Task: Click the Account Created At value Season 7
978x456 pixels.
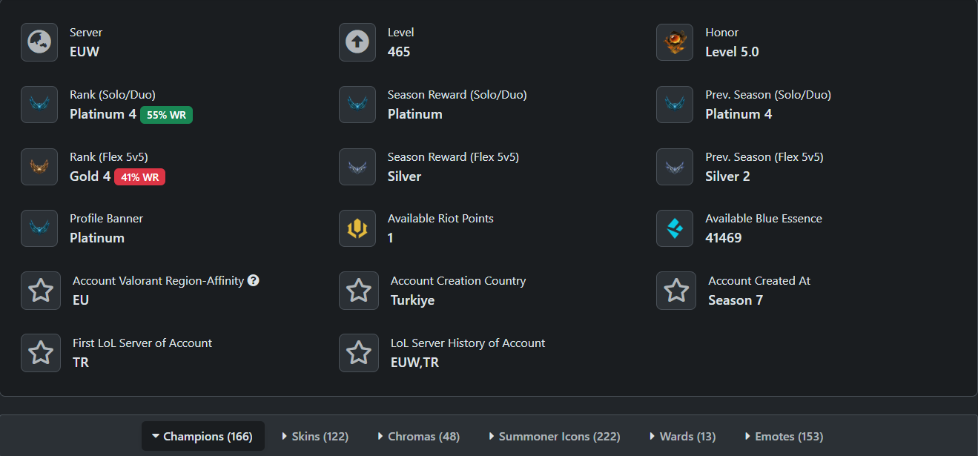Action: click(736, 300)
